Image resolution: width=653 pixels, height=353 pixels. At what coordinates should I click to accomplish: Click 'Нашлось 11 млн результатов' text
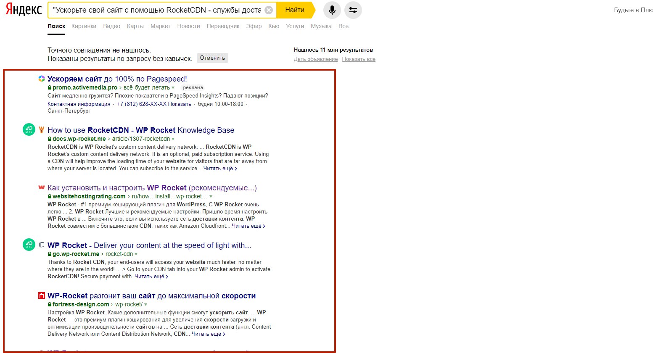[x=333, y=50]
